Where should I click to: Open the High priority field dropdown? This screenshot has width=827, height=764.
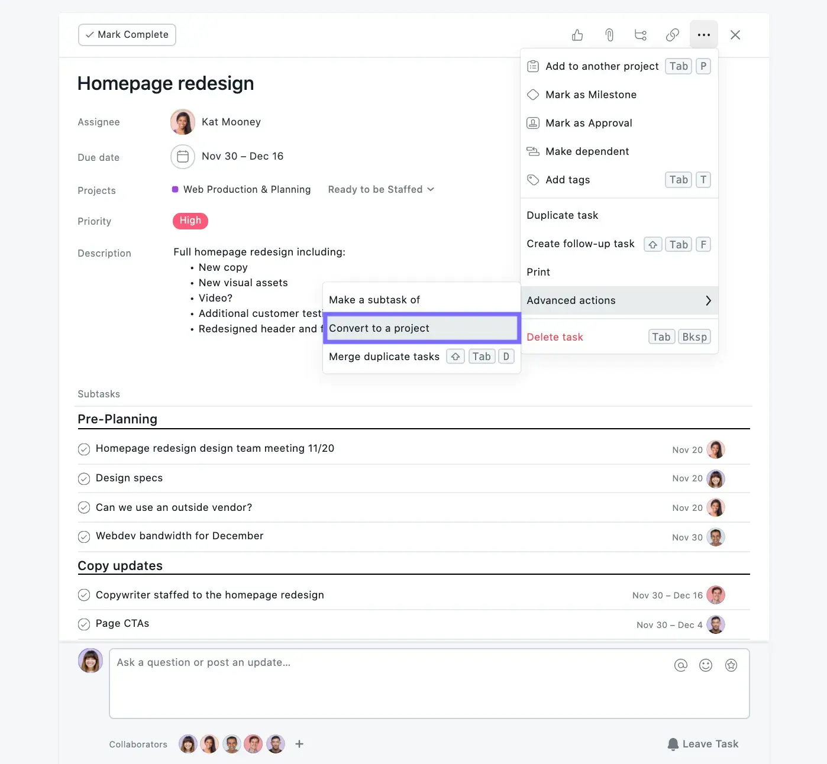[190, 221]
